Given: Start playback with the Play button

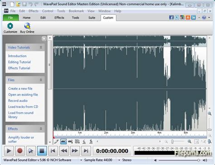Looking at the screenshot, I should [9, 151].
